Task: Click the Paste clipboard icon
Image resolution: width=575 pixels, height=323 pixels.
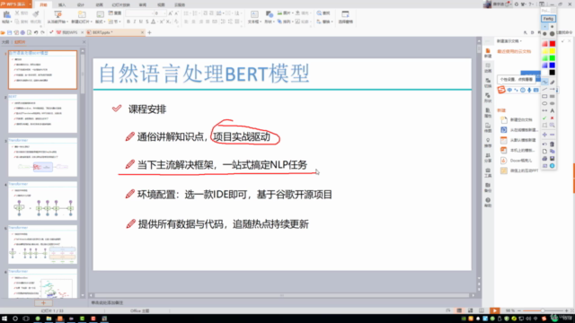Action: (6, 14)
